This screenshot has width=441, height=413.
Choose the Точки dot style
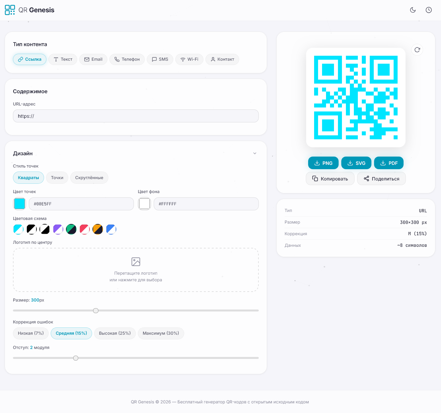(57, 178)
